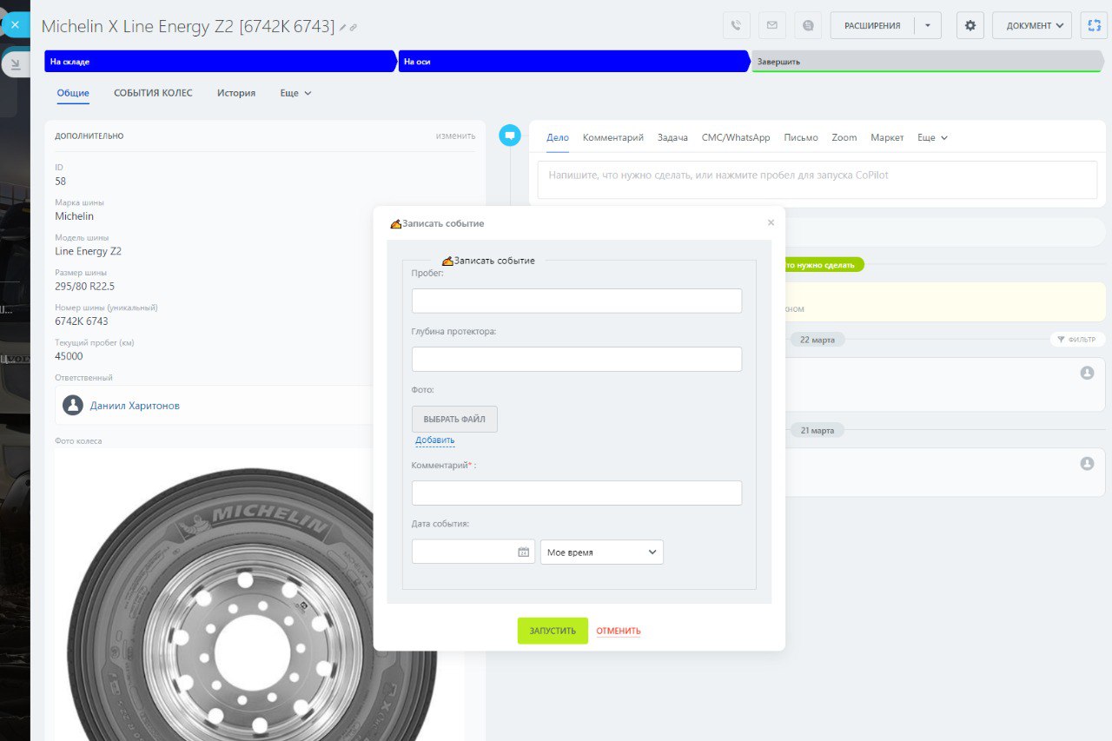The height and width of the screenshot is (741, 1112).
Task: Click the 21 марта date label
Action: 817,431
